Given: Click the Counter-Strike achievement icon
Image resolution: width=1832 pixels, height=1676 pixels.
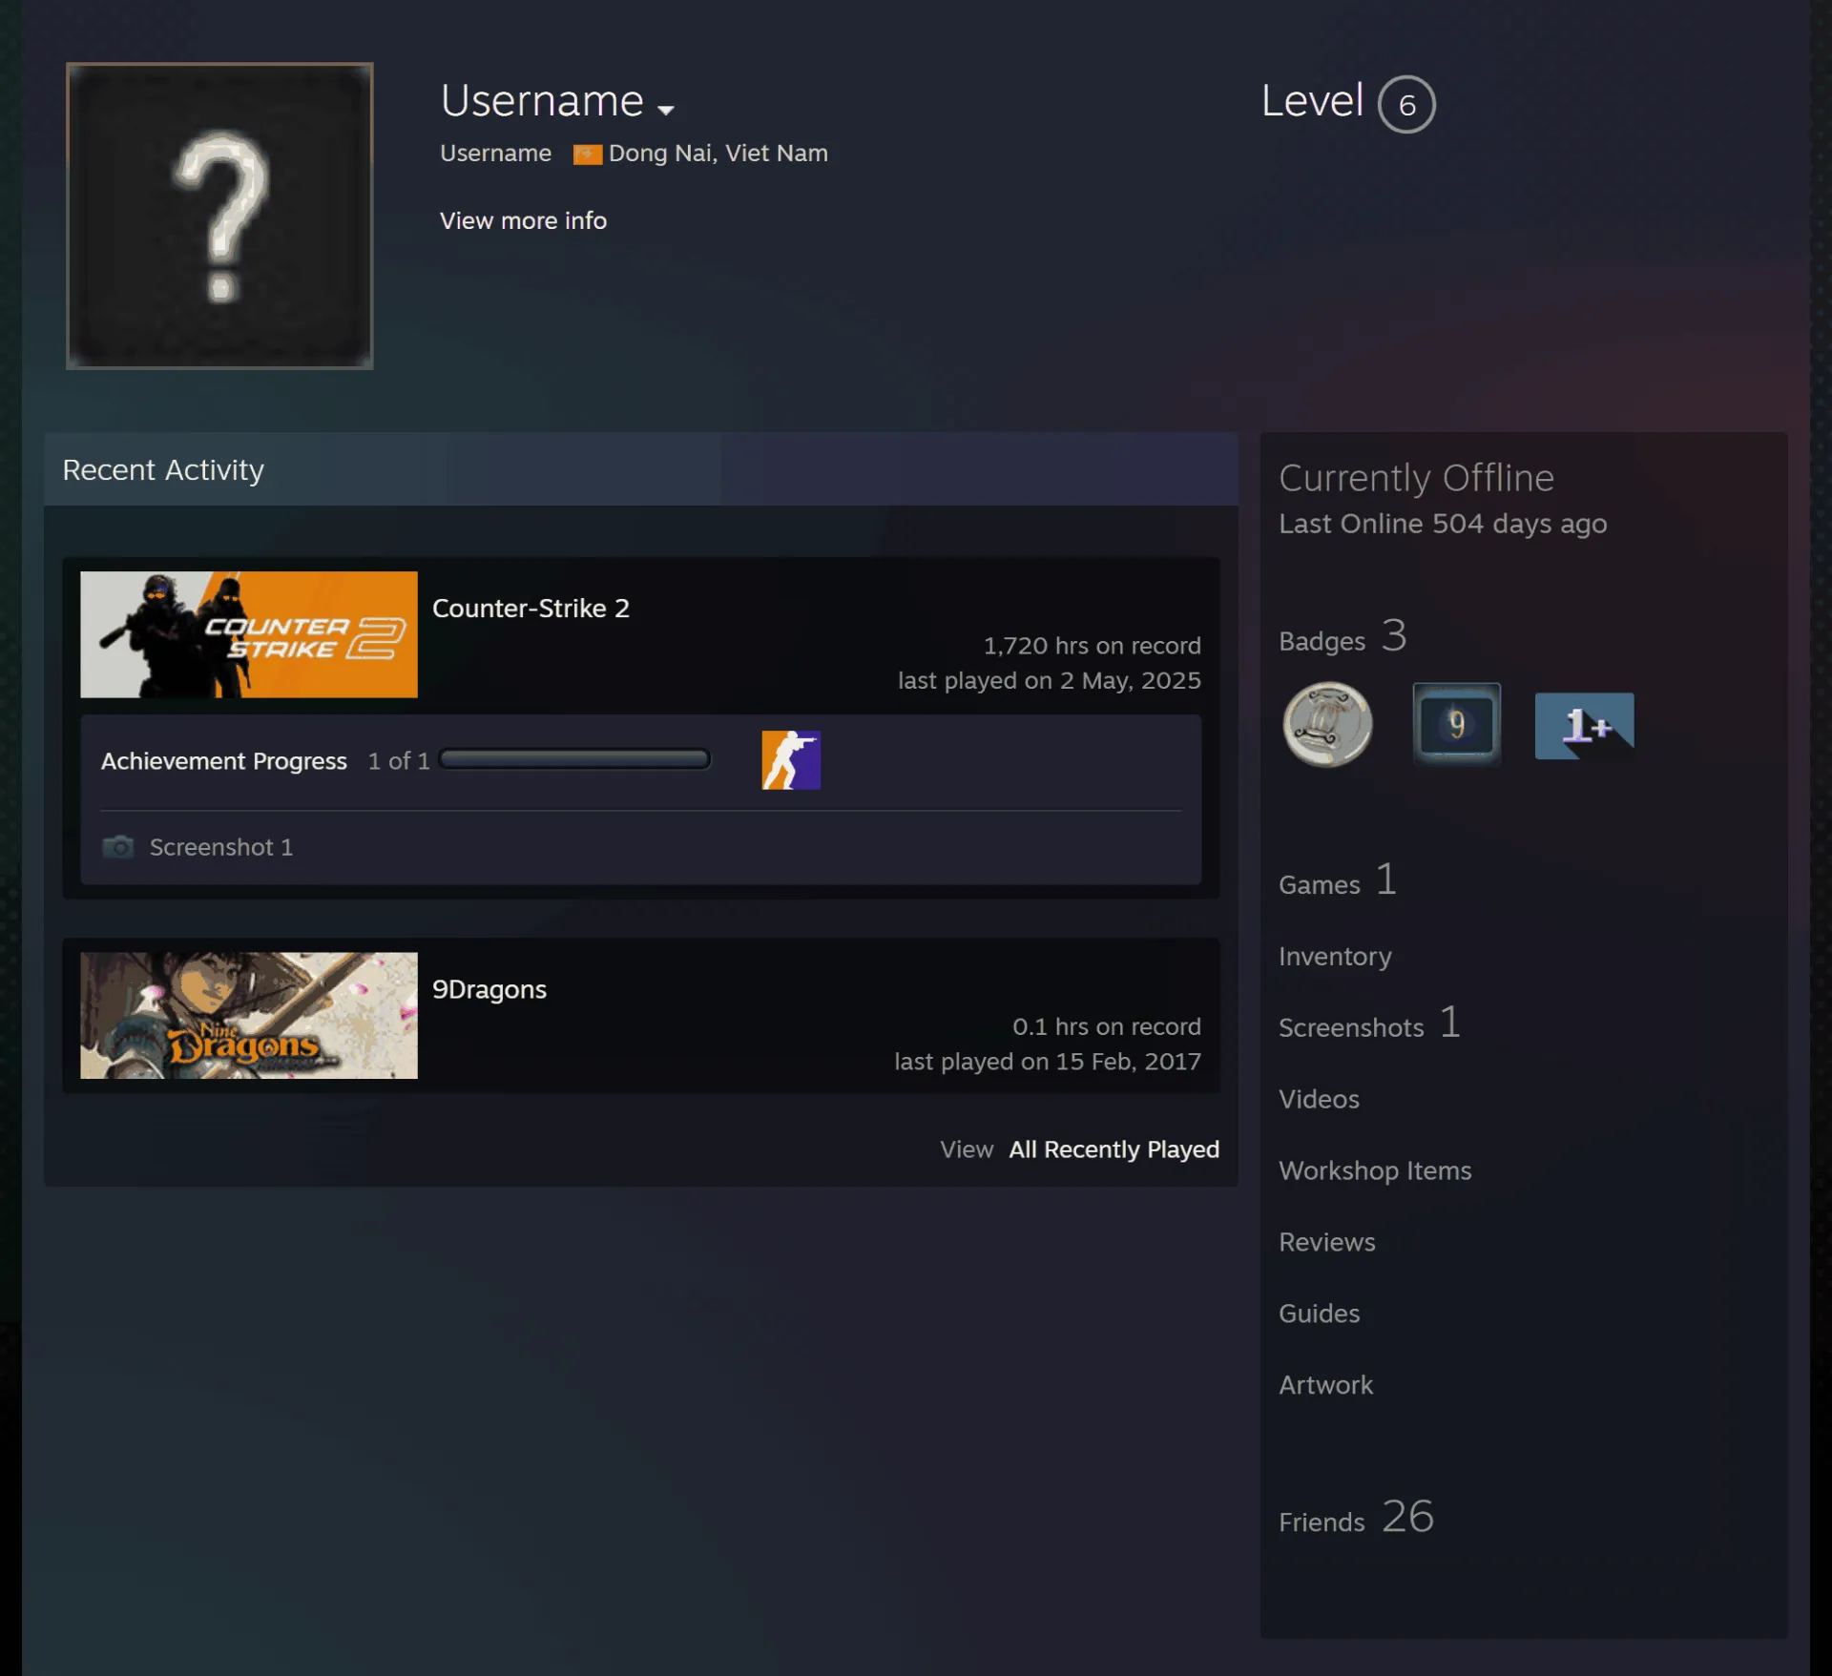Looking at the screenshot, I should click(790, 759).
